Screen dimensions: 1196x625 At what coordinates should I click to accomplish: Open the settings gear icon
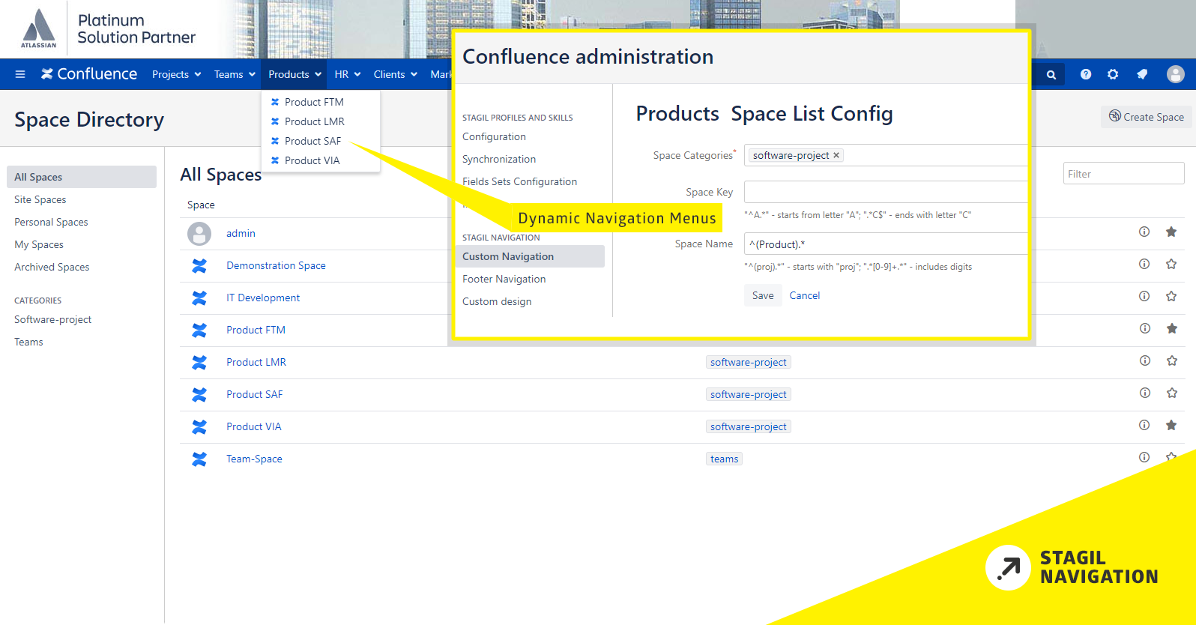pos(1113,74)
